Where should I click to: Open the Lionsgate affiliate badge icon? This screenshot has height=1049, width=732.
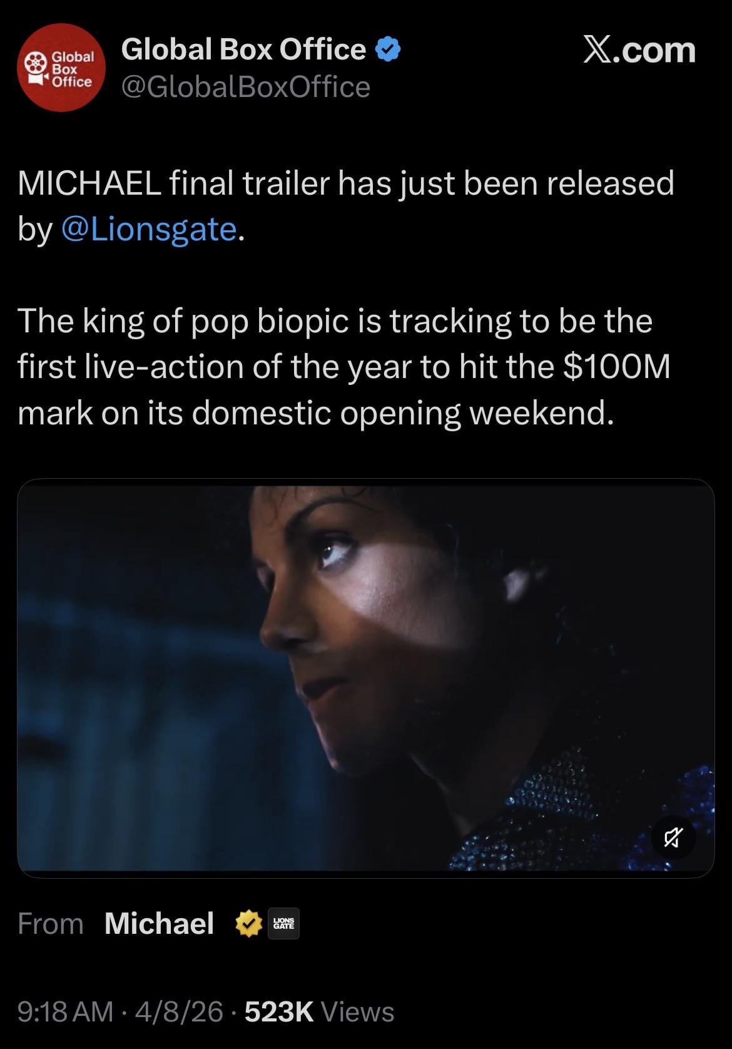[x=283, y=923]
